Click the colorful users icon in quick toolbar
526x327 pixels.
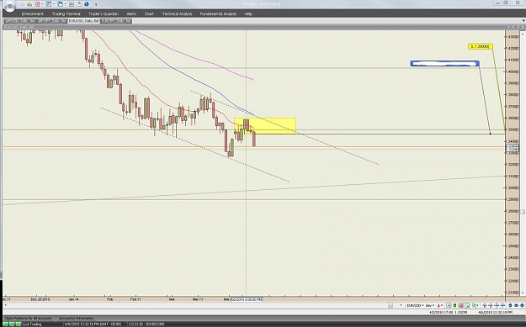point(29,4)
